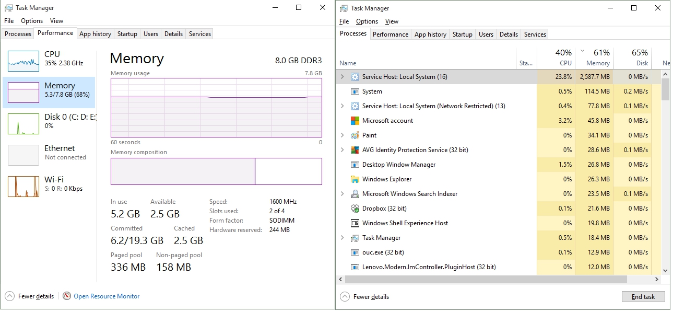Open Resource Monitor link
Screen dimensions: 673x312
coord(107,296)
